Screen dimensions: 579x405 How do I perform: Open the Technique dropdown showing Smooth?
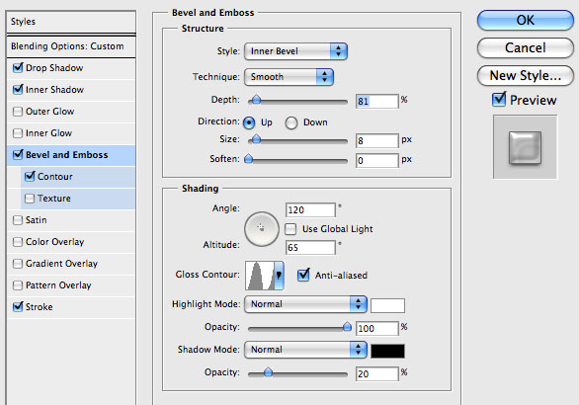(289, 77)
